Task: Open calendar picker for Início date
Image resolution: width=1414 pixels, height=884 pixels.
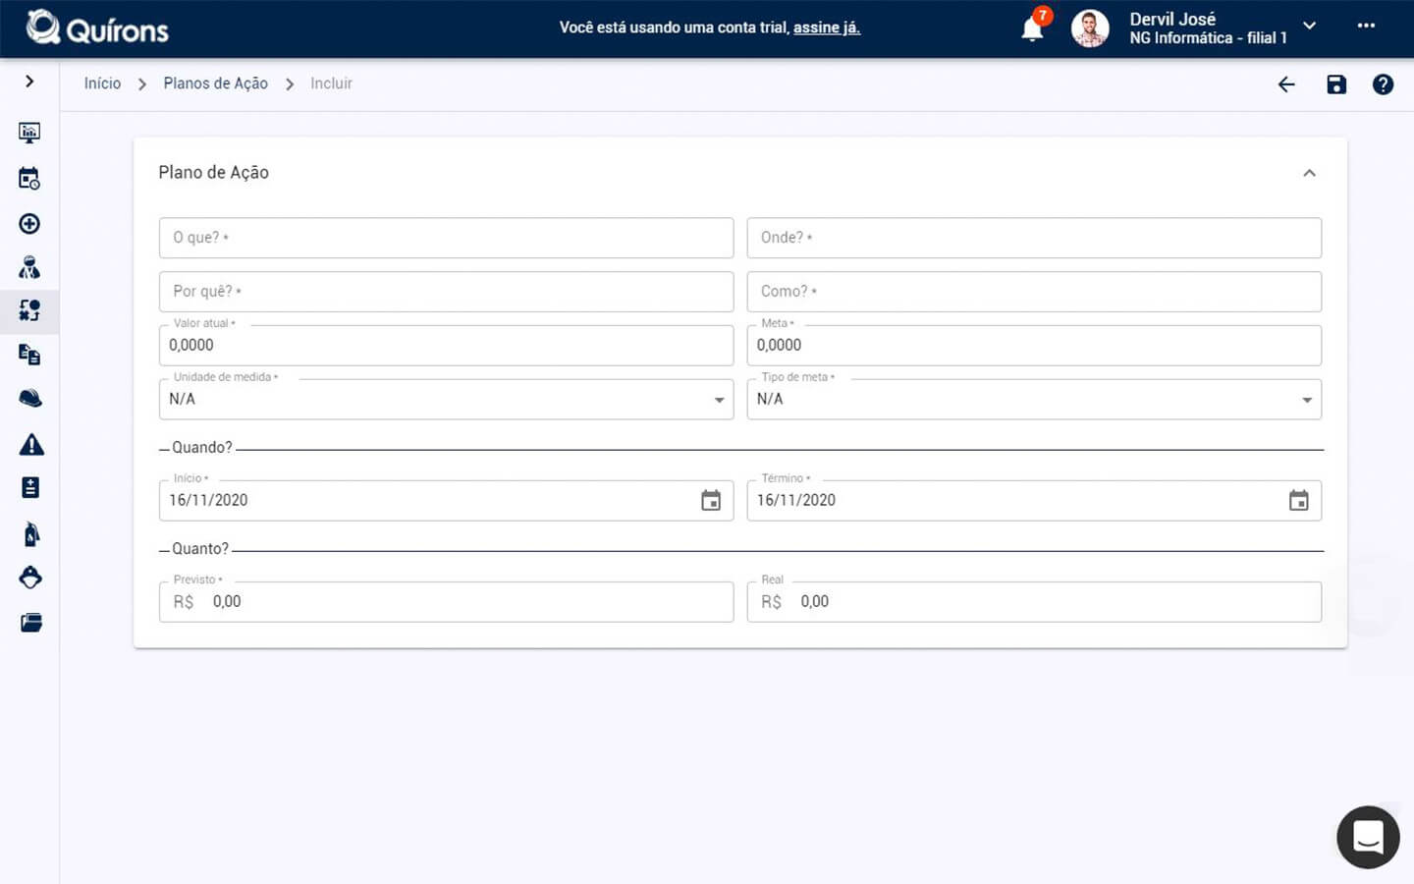Action: coord(711,501)
